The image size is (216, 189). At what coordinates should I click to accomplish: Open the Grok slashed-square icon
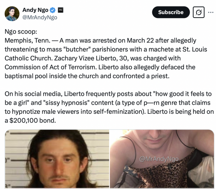[198, 12]
